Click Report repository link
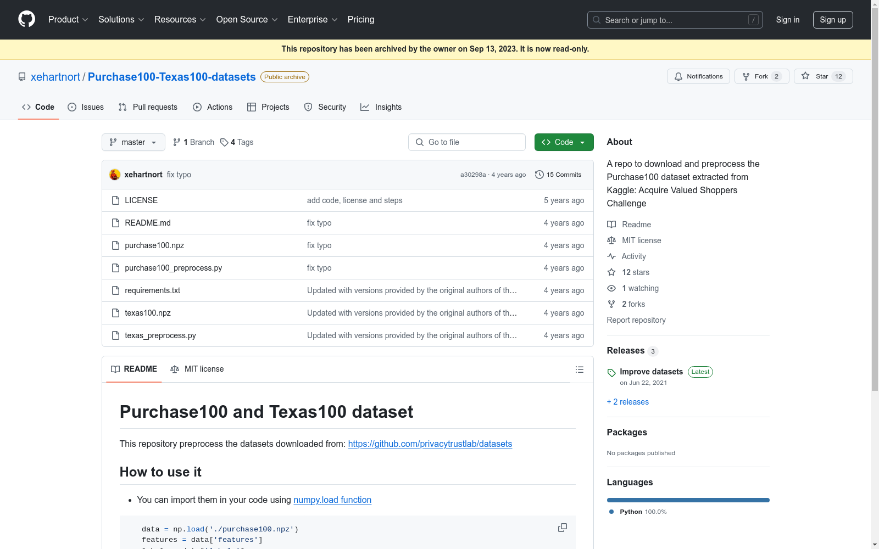879x549 pixels. click(x=636, y=320)
